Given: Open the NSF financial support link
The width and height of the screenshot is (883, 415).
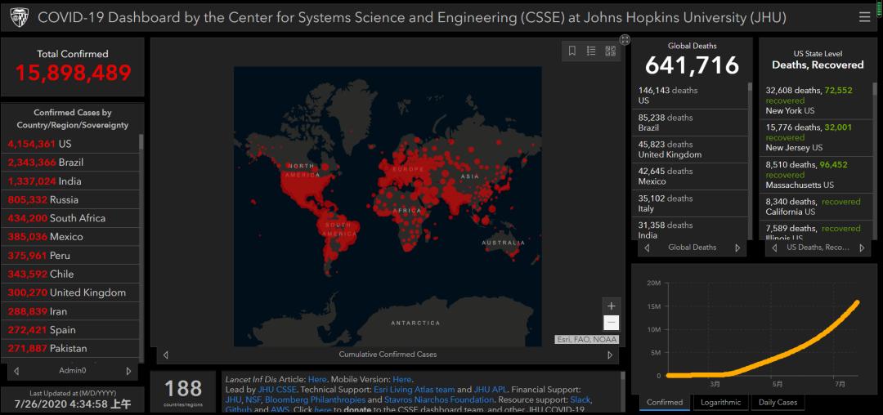Looking at the screenshot, I should [253, 399].
